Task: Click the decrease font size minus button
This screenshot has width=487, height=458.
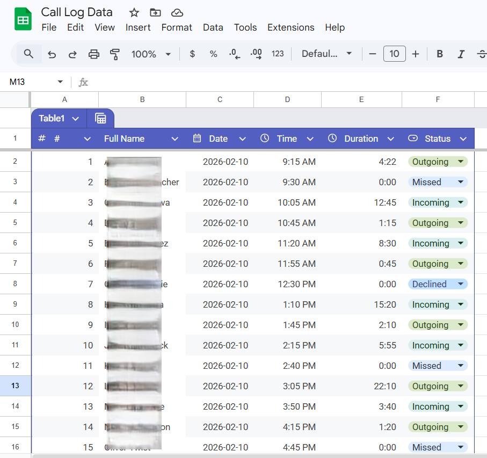Action: (373, 54)
